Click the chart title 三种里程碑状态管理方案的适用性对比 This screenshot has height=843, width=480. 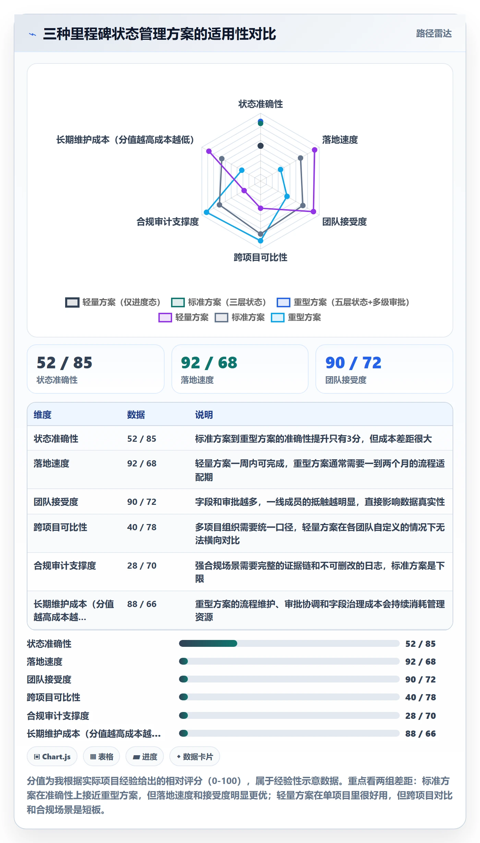[x=159, y=34]
